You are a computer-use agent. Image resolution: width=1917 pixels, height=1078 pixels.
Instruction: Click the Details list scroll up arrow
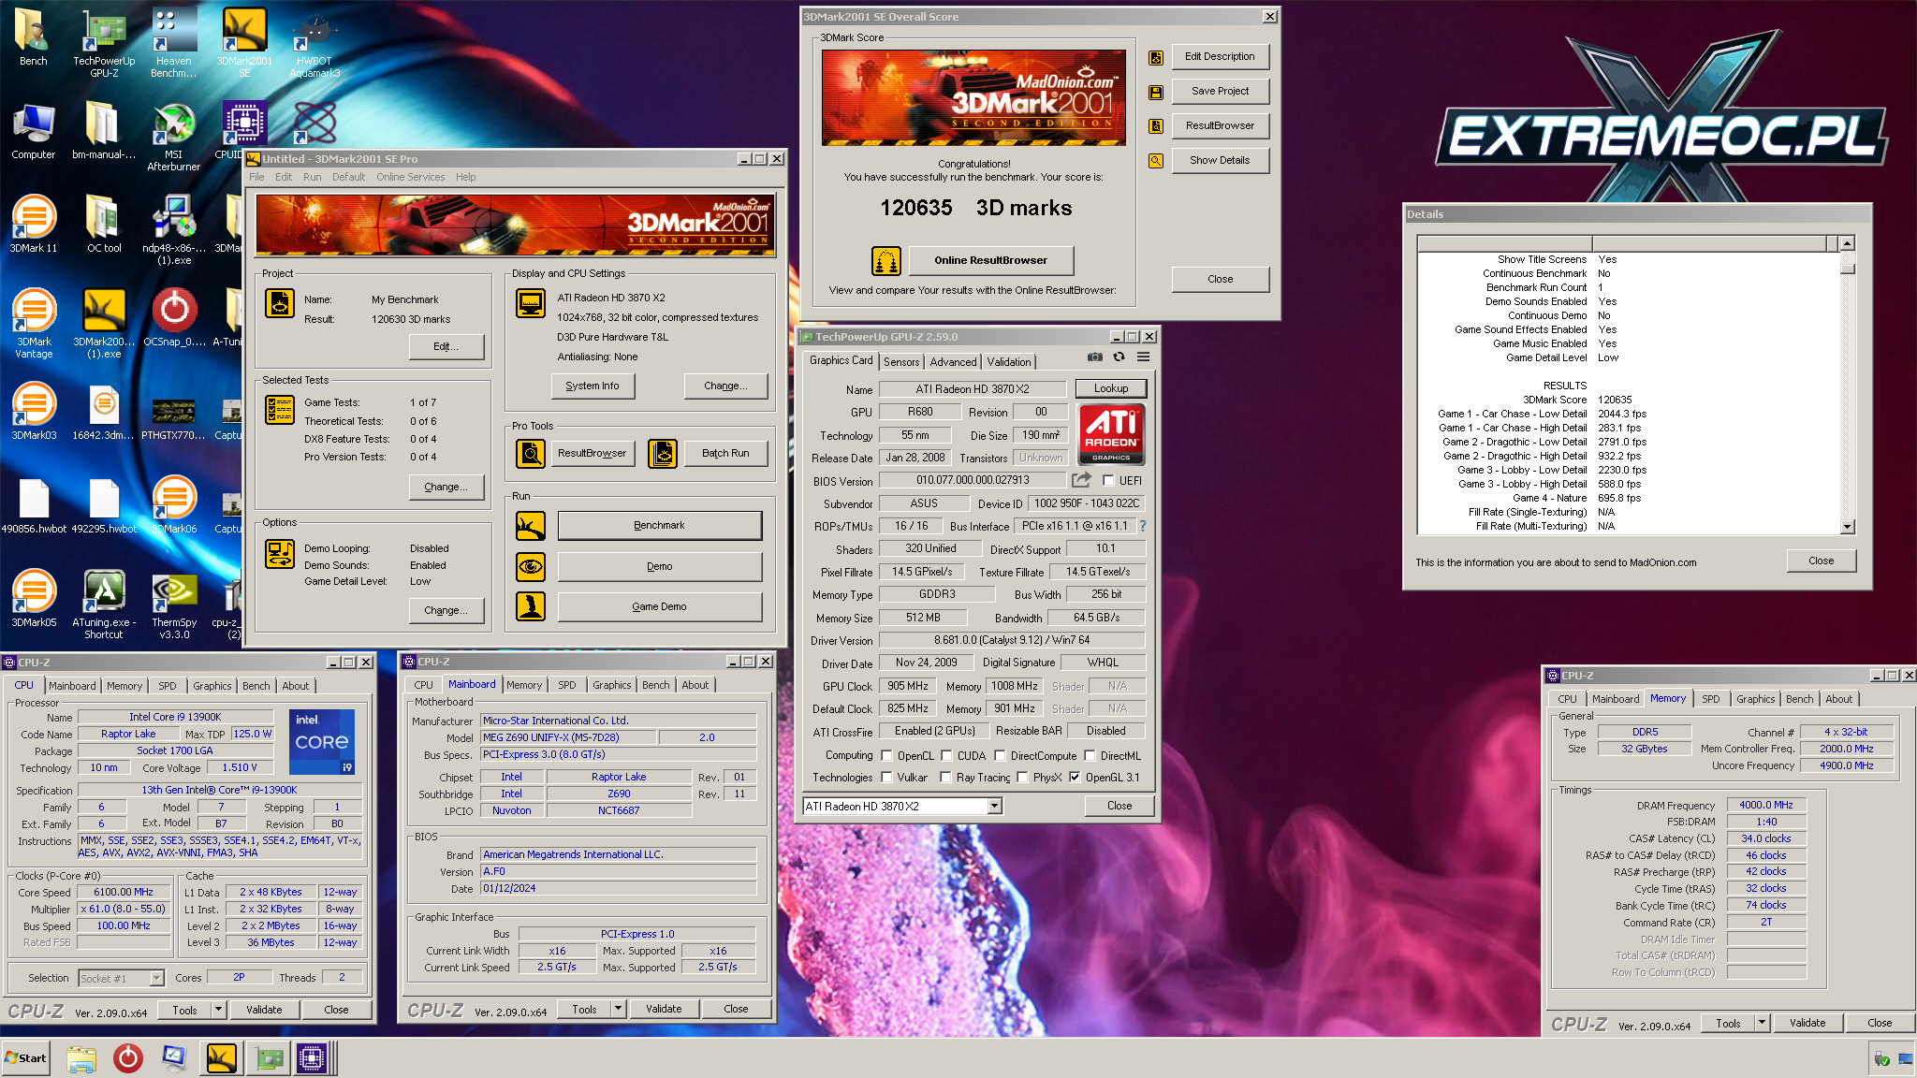(x=1847, y=243)
